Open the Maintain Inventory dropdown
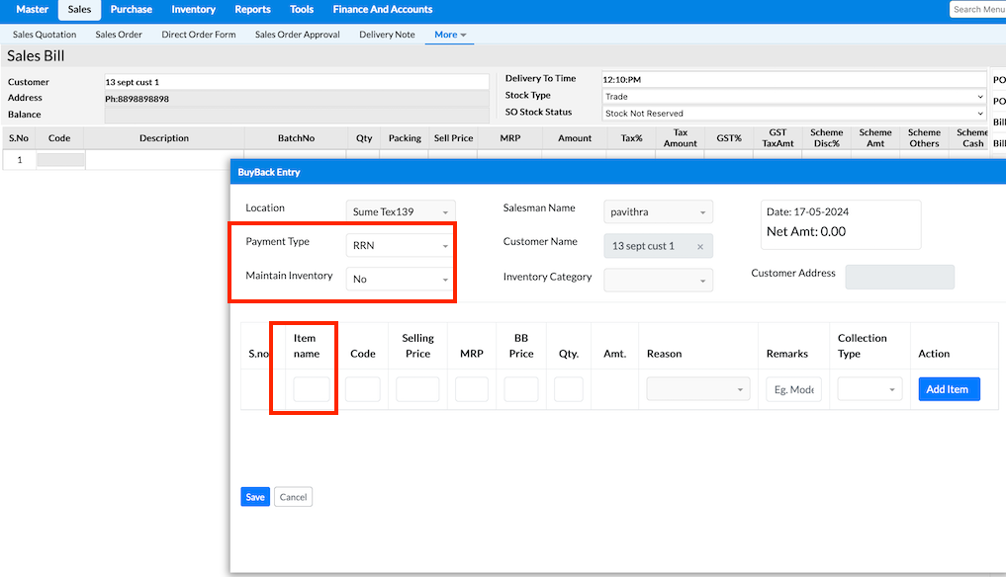 pyautogui.click(x=400, y=279)
